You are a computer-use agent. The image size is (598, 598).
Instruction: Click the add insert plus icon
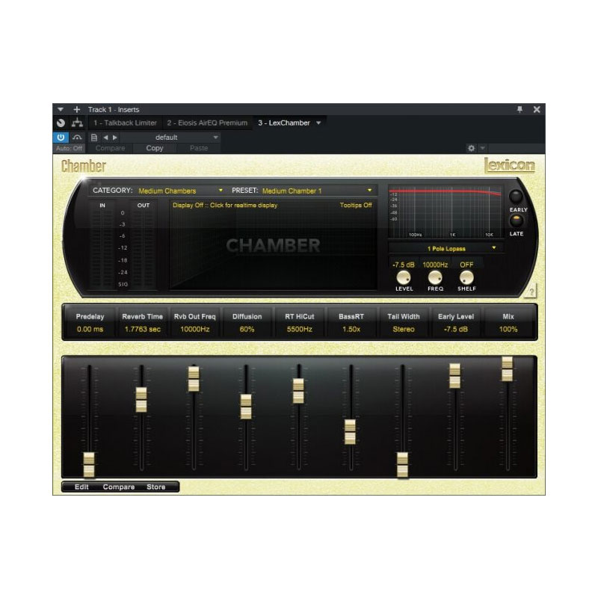pos(77,109)
